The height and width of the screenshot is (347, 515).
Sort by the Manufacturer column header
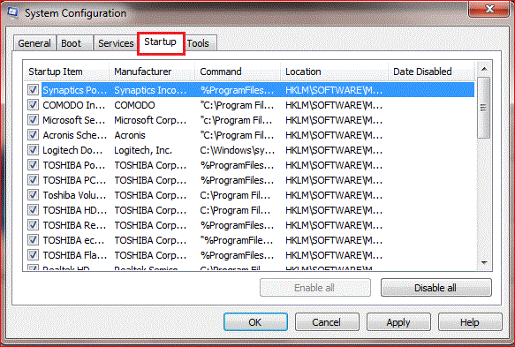pos(152,72)
